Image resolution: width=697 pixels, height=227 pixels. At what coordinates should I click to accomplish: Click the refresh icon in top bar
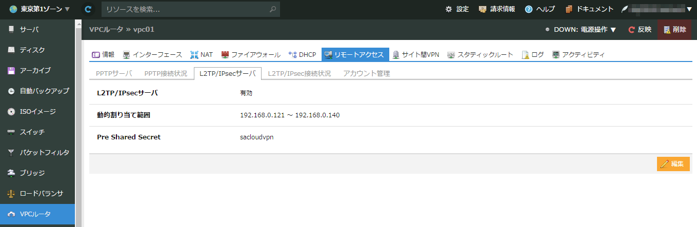[88, 9]
